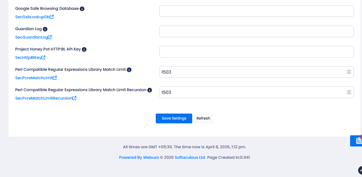The width and height of the screenshot is (362, 177).
Task: Click info icon next to Guardian Log
Action: 45,29
